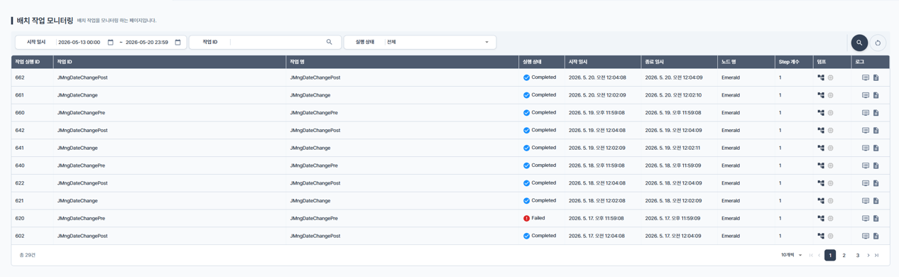Open the 실행 상태 dropdown showing 전체
Screen dimensions: 899x277
438,43
